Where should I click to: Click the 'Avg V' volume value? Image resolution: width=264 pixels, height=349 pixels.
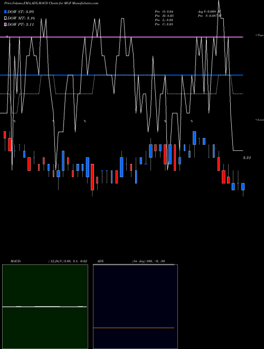[x=209, y=12]
